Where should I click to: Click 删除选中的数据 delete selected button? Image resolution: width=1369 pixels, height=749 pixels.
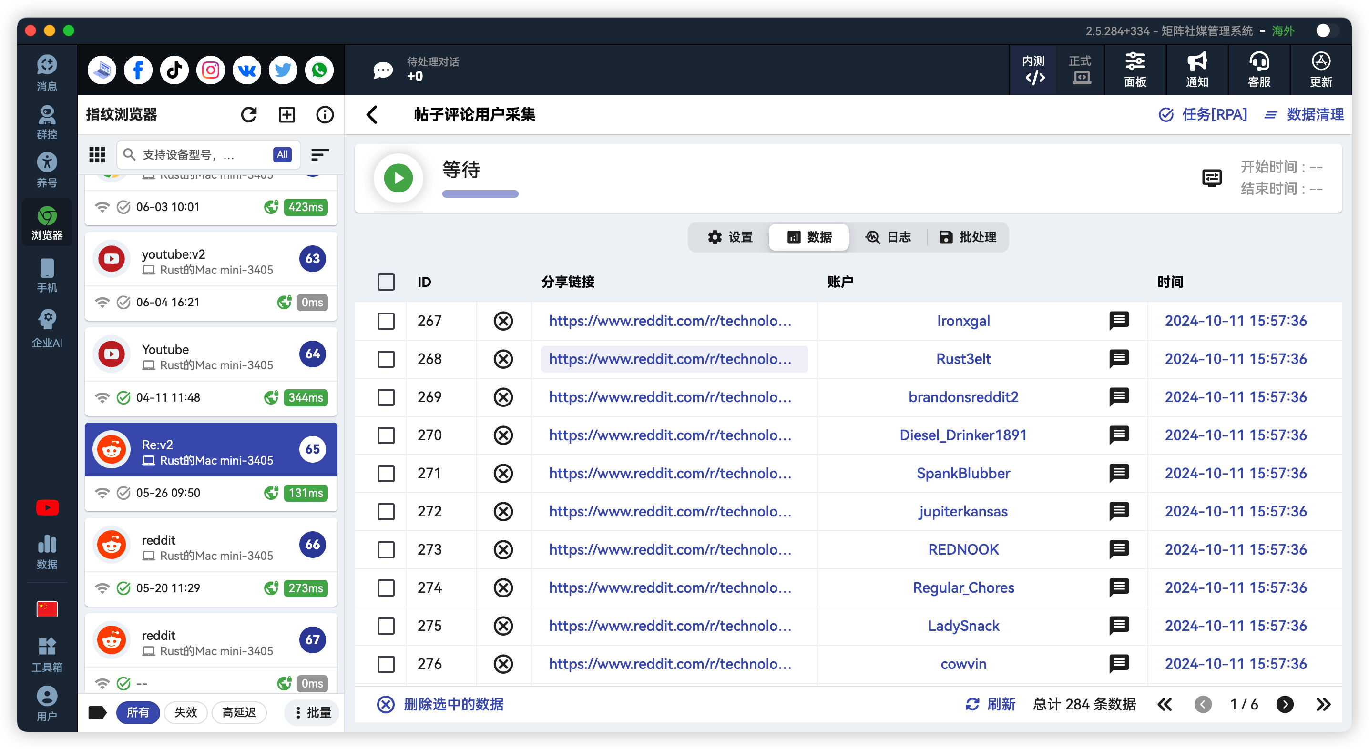coord(440,704)
